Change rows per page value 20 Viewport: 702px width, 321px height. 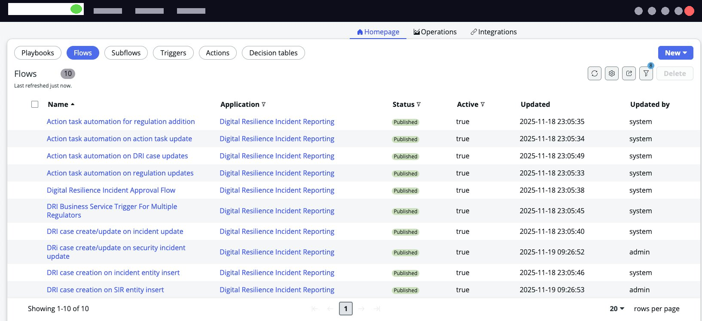point(617,309)
